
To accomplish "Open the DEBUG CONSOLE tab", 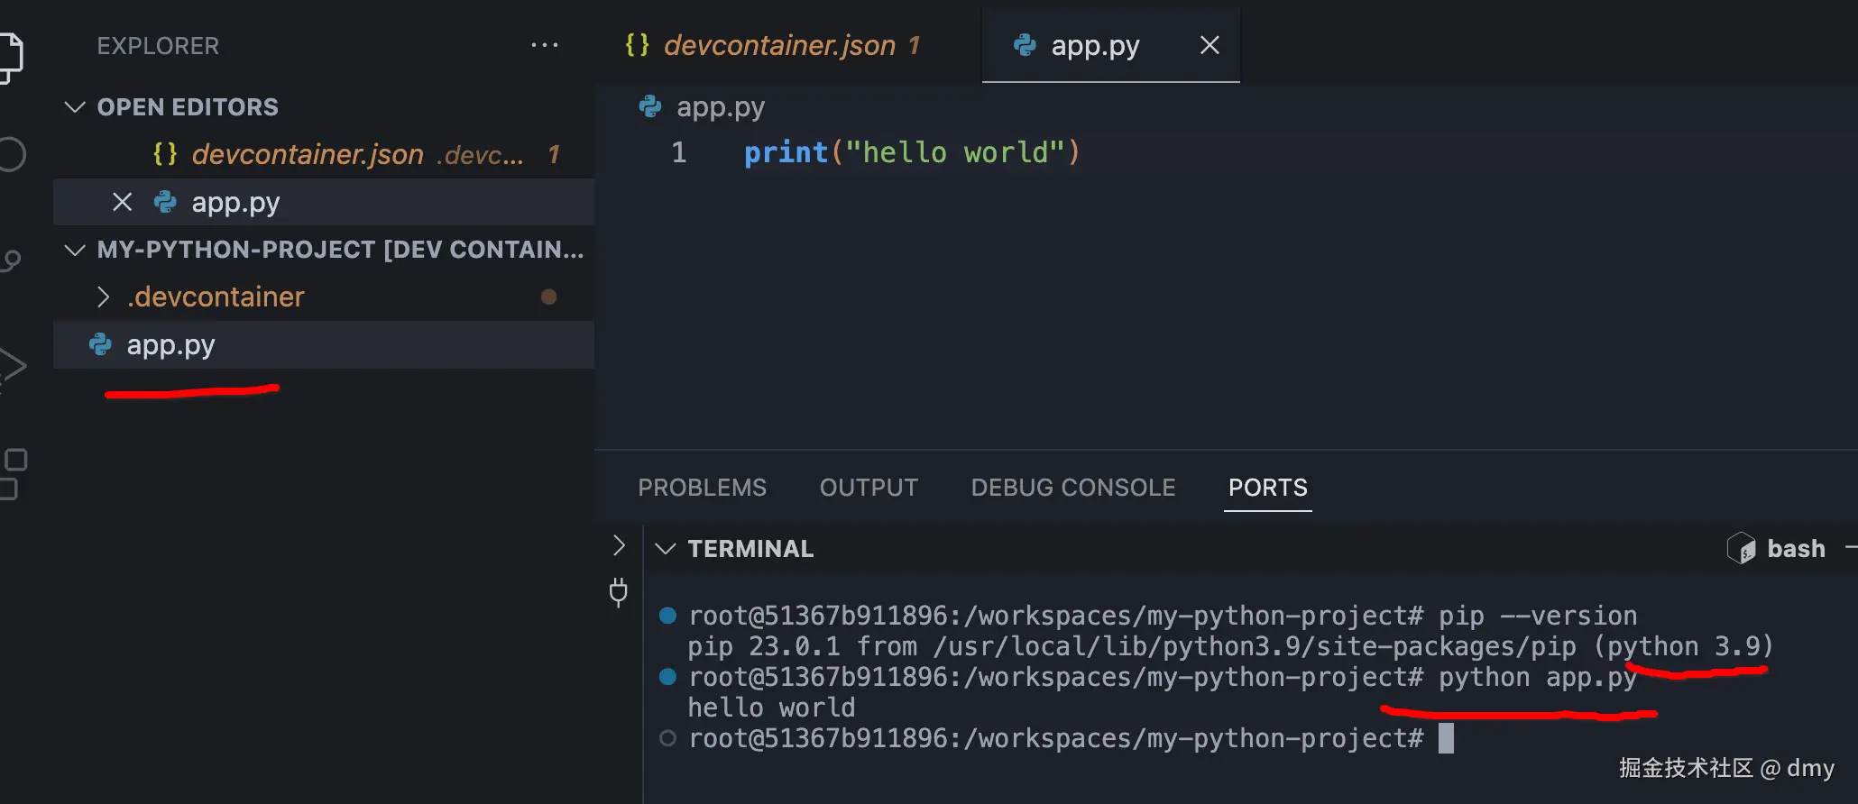I will point(1072,488).
